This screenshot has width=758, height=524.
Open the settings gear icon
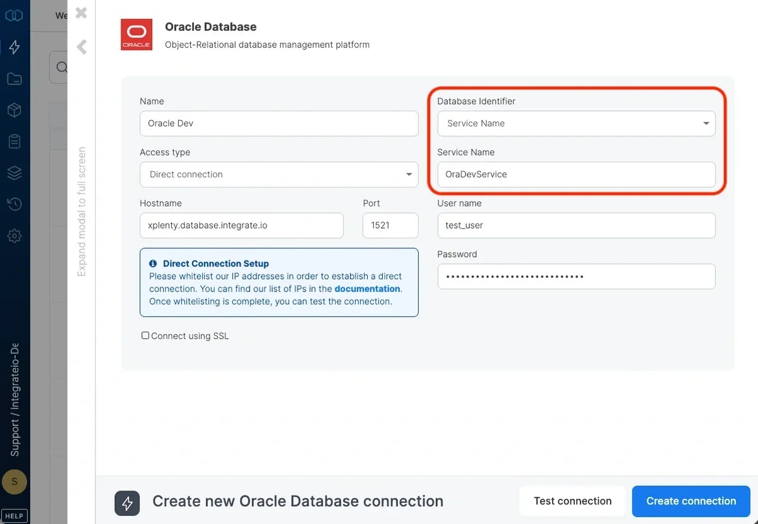(x=14, y=235)
